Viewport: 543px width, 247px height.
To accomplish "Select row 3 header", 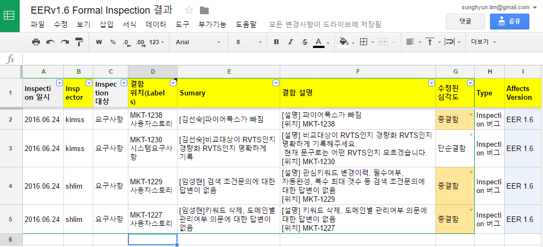I will [10, 148].
